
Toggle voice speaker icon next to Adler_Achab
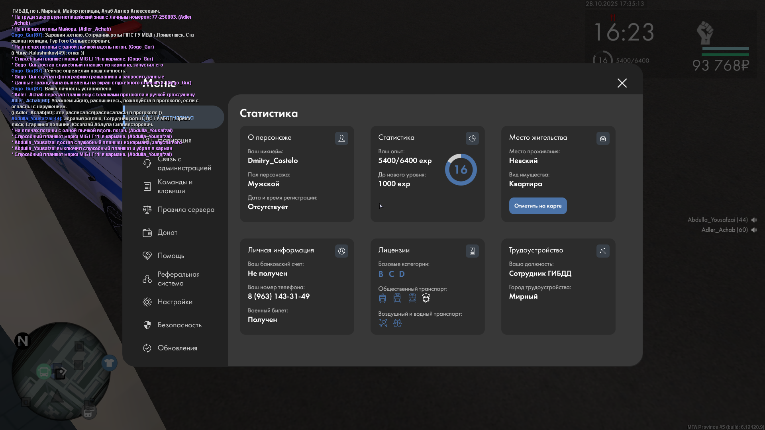[754, 230]
